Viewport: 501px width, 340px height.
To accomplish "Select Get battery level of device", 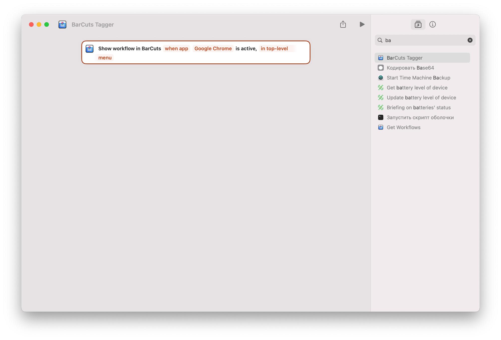I will click(x=417, y=88).
